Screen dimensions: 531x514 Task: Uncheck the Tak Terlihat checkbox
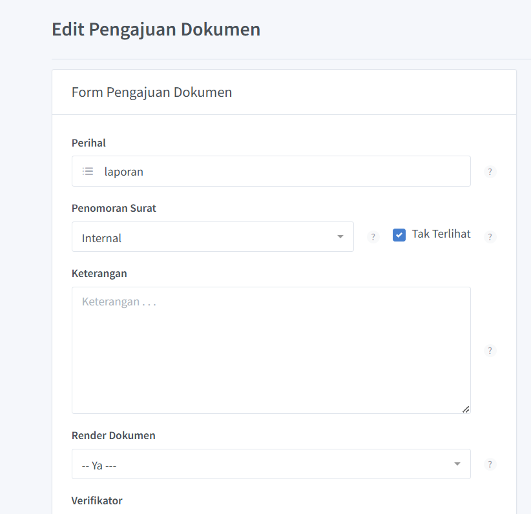point(399,235)
